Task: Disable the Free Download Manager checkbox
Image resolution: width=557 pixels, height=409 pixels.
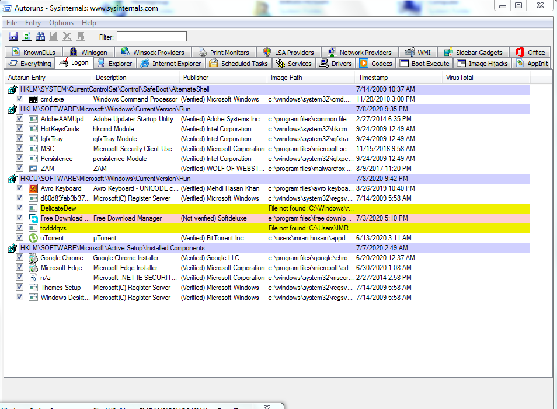Action: [x=19, y=218]
